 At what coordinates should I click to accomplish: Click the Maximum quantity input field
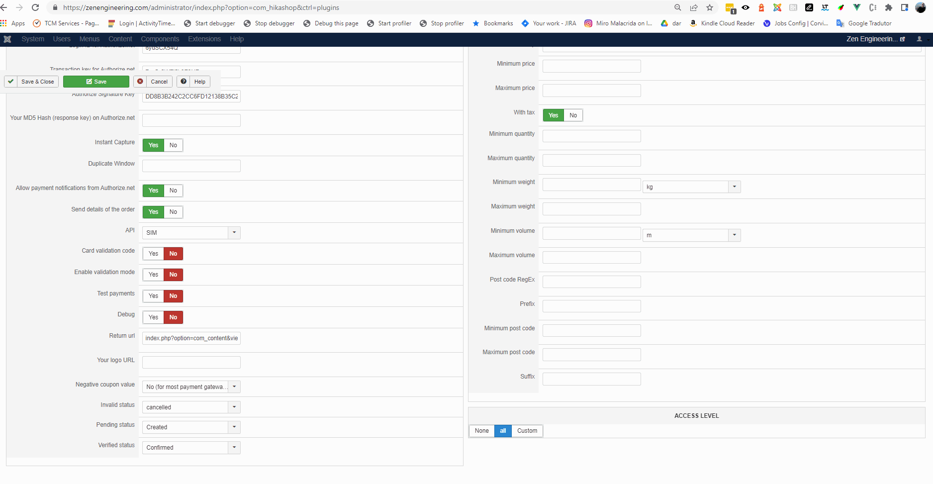pos(592,161)
